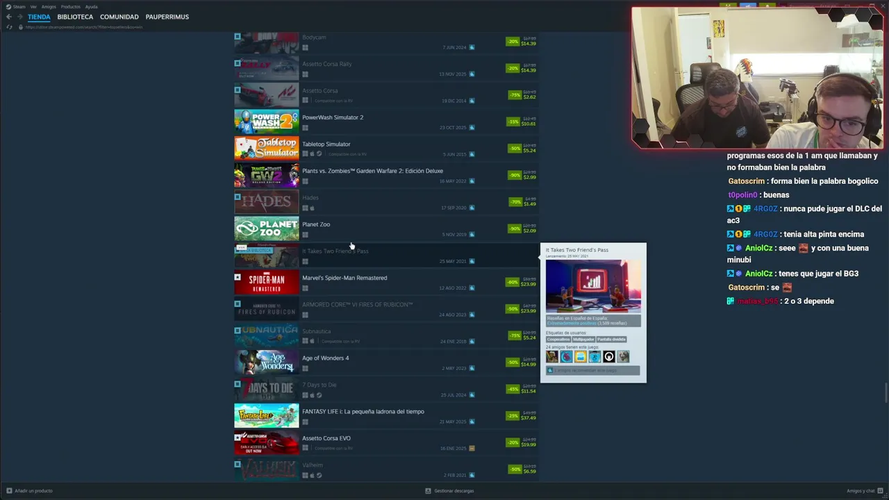
Task: Open the PAUPERRIMUS profile tab
Action: point(167,17)
